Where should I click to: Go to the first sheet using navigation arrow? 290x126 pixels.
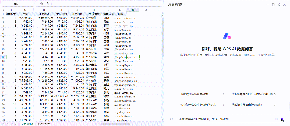coord(4,124)
